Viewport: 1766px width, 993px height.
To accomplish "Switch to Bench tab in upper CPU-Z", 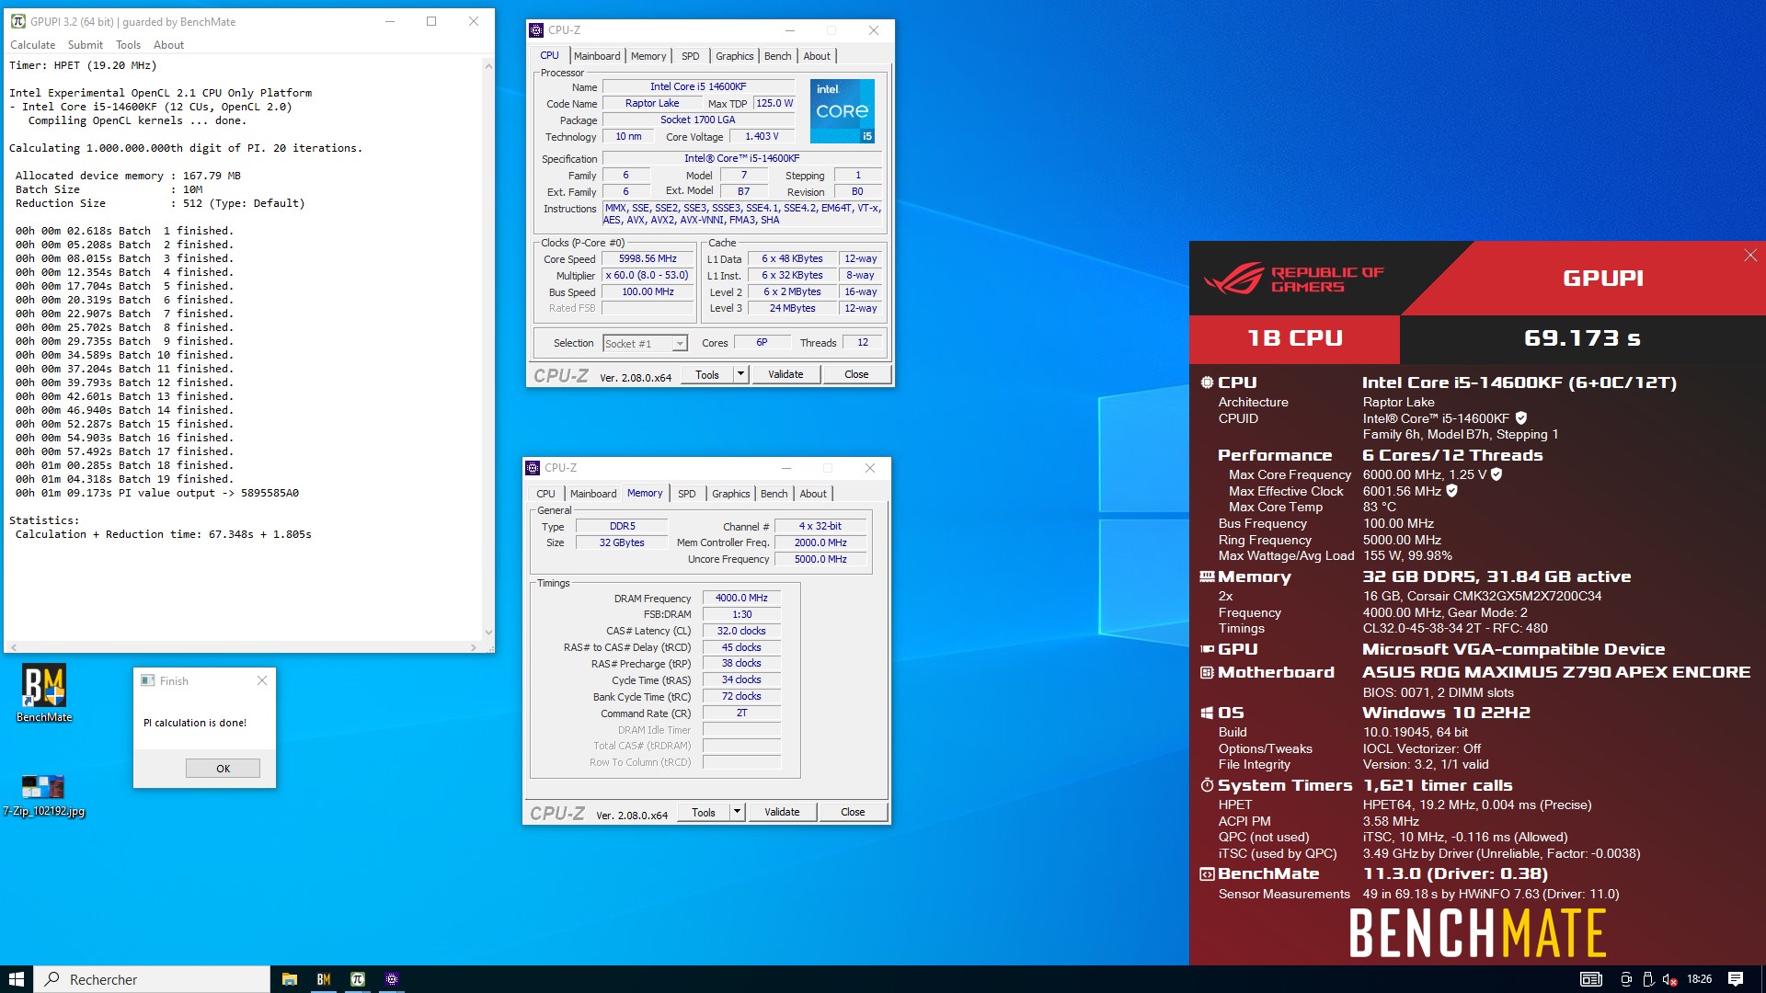I will 777,56.
